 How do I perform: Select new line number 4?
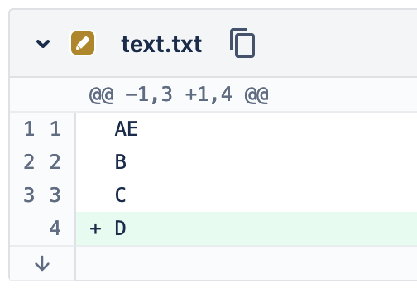(x=55, y=228)
